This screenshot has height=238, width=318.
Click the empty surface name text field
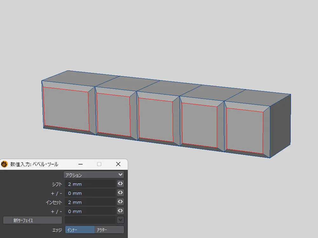tap(90, 220)
